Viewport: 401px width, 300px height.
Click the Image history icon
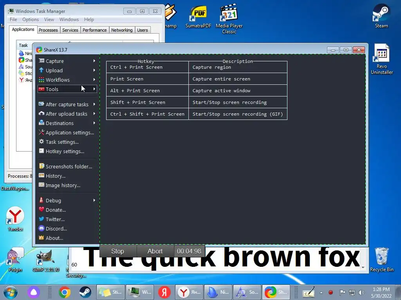[x=41, y=185]
